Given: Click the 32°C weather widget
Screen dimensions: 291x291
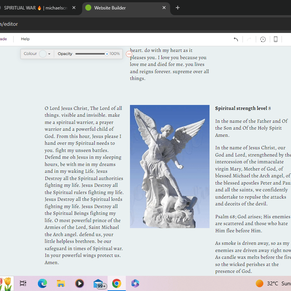Looking at the screenshot, I should [x=273, y=283].
